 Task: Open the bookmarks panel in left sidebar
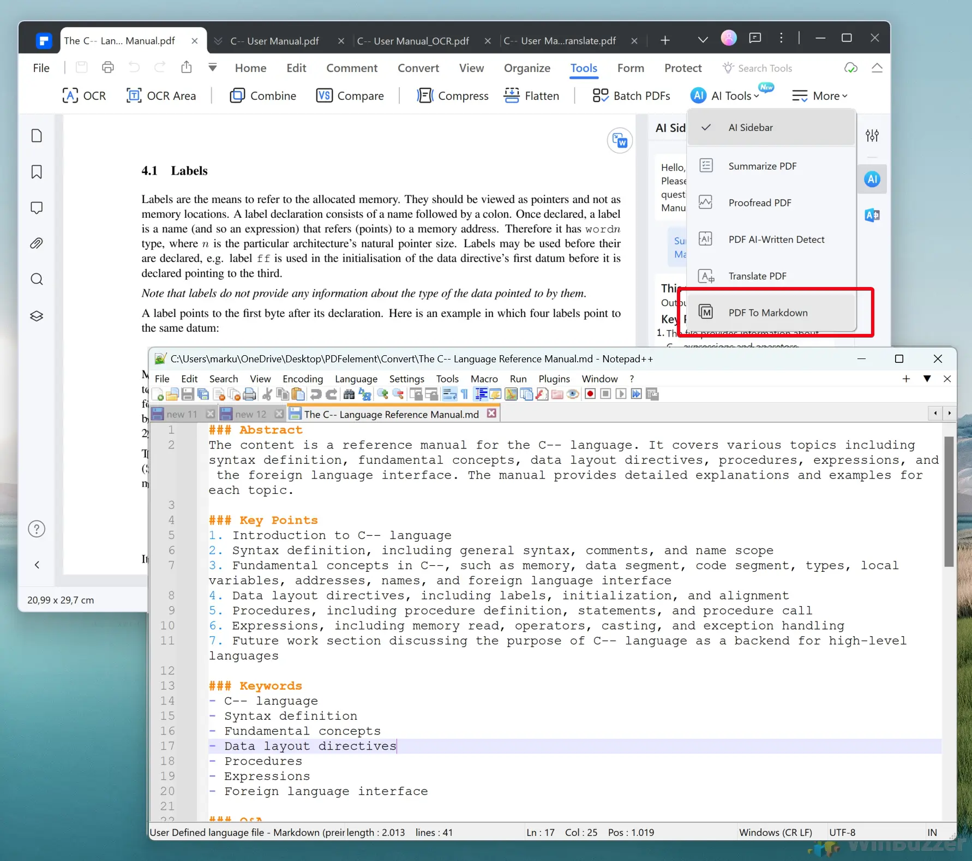37,172
